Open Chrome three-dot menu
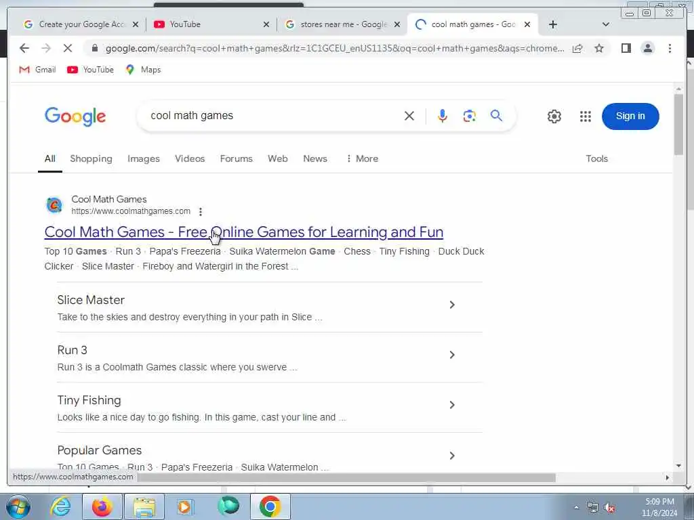 [670, 48]
